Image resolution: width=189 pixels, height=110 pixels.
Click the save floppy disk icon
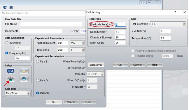click(24, 79)
